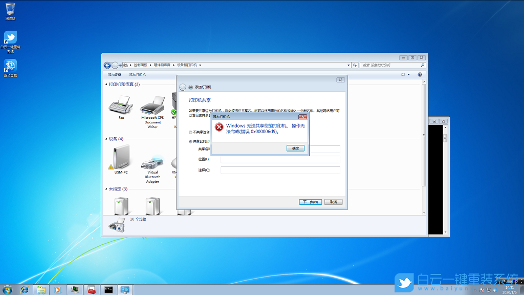Click the back navigation arrow
The image size is (524, 295).
(x=107, y=65)
